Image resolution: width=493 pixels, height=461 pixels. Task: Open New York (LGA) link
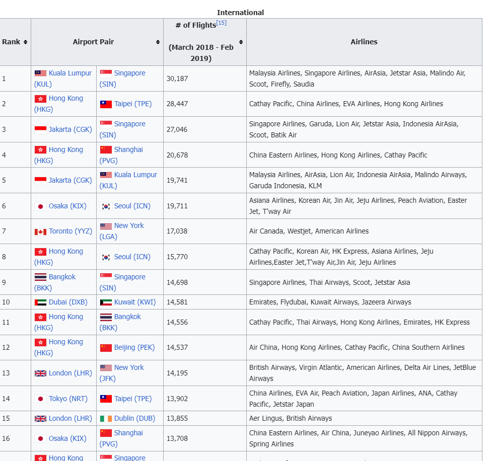(x=122, y=231)
